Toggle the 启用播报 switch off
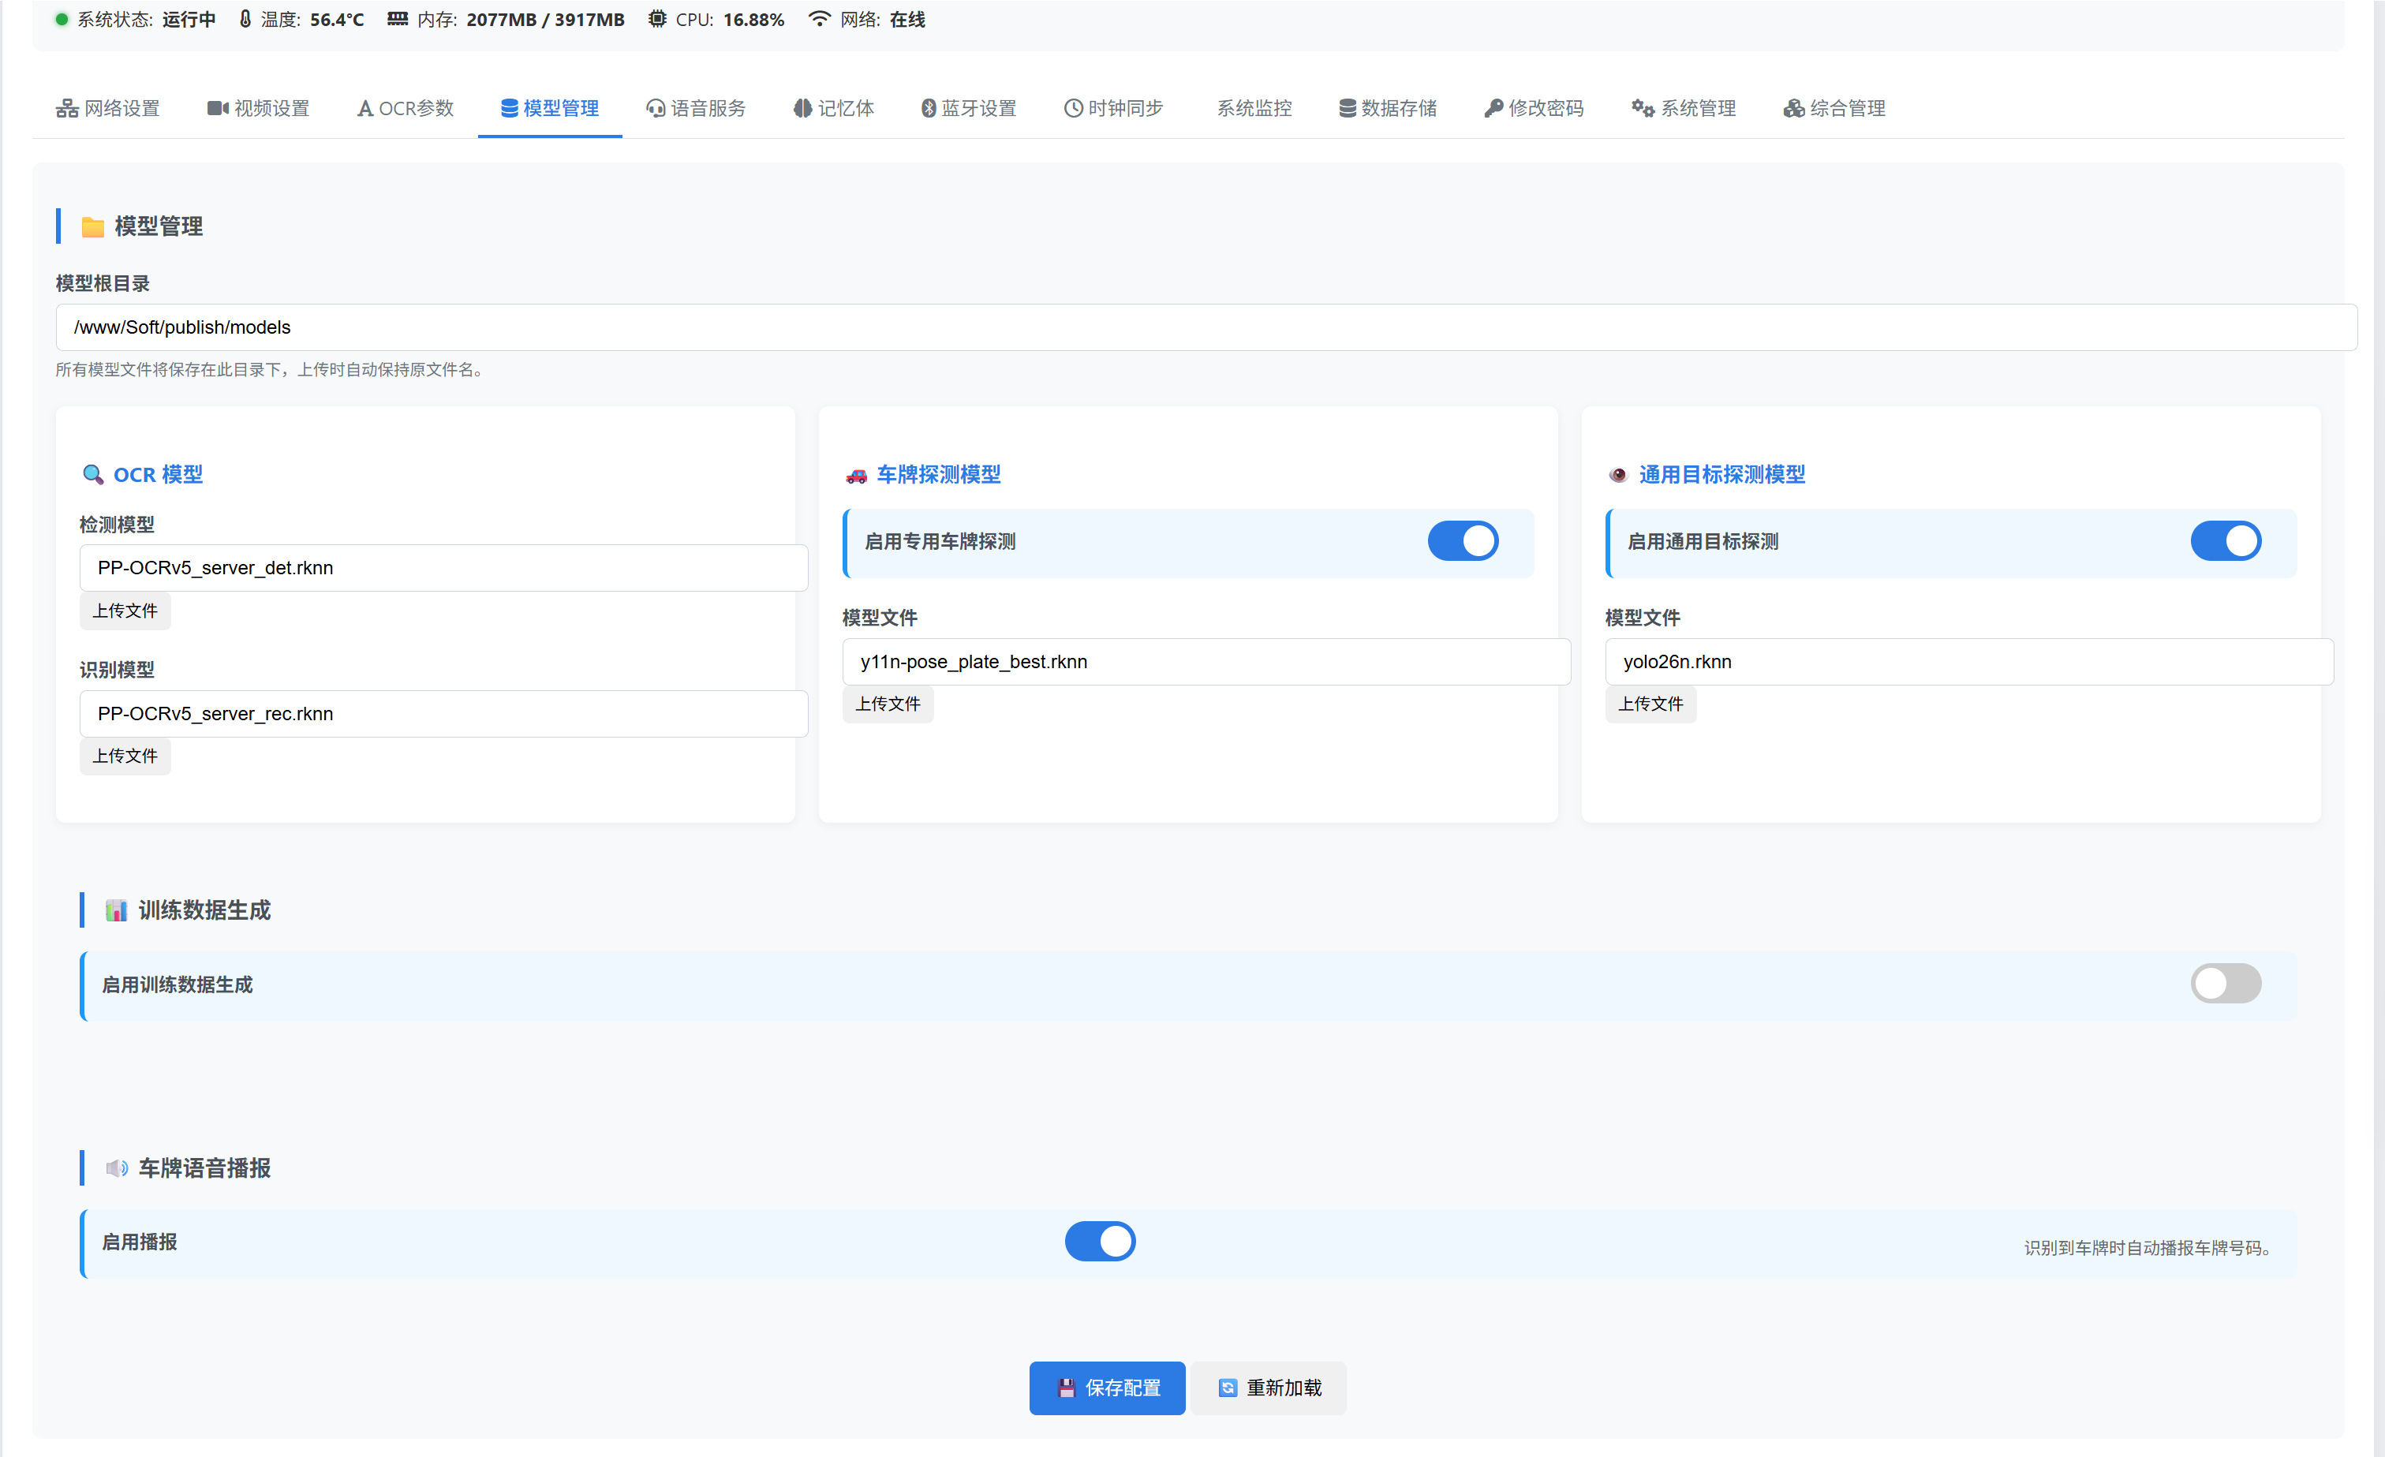 pyautogui.click(x=1100, y=1241)
